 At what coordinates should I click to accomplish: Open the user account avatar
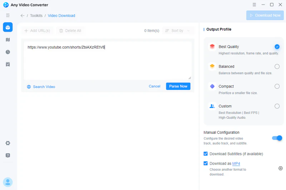tap(8, 182)
